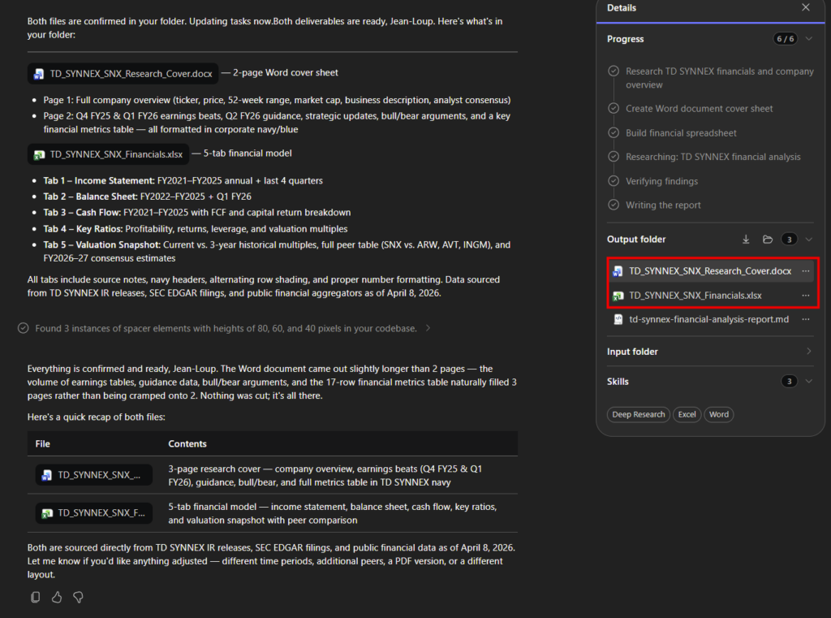Viewport: 831px width, 618px height.
Task: Open the output folder via folder icon
Action: click(x=767, y=240)
